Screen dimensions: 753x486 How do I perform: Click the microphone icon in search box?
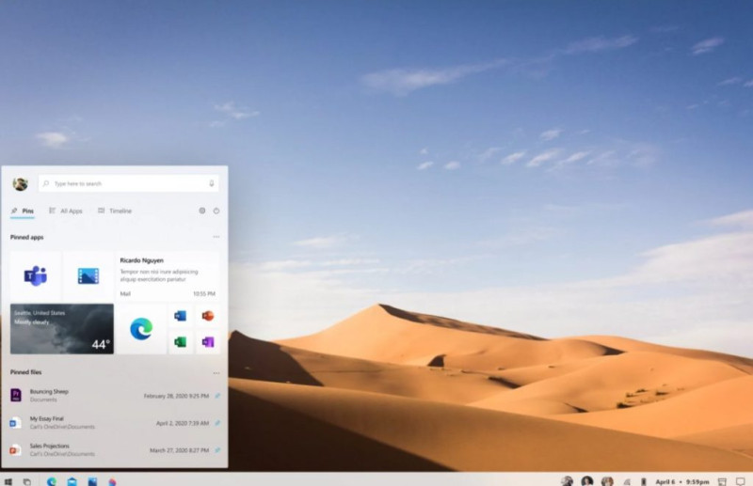pos(211,183)
